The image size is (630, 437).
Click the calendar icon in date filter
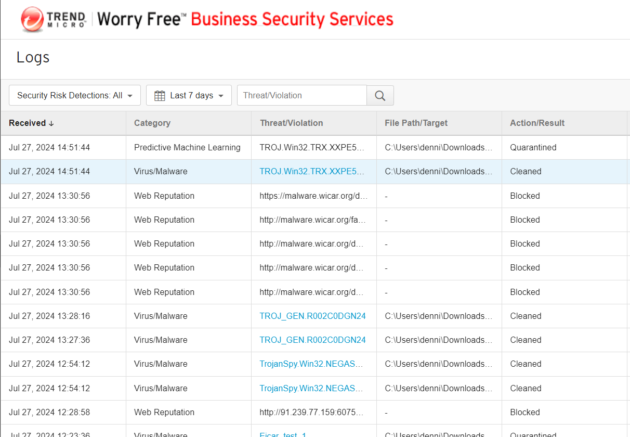[160, 96]
